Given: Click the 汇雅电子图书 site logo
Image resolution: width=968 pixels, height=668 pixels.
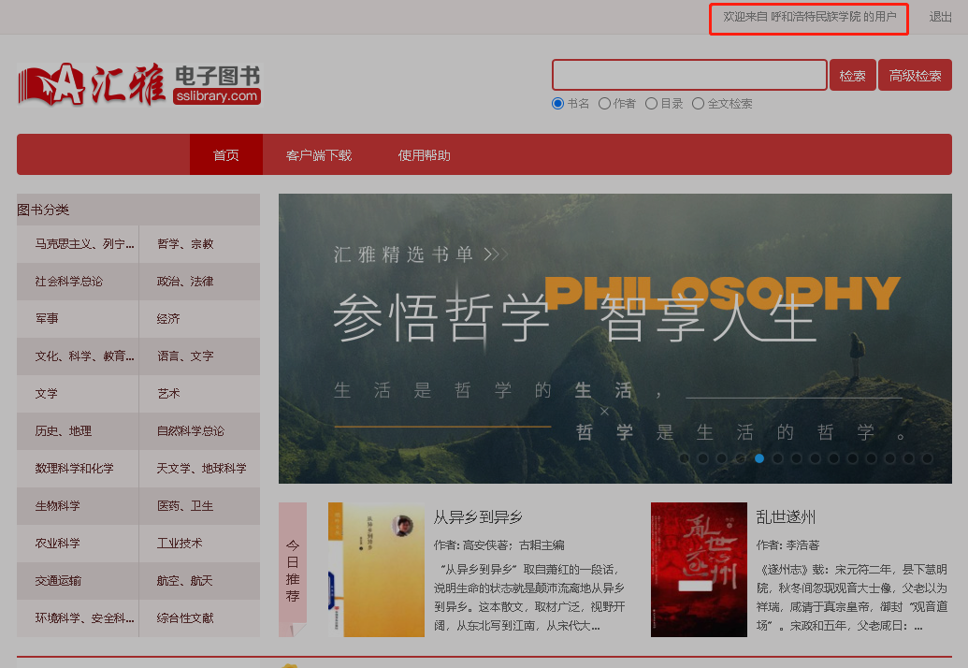Looking at the screenshot, I should (139, 84).
